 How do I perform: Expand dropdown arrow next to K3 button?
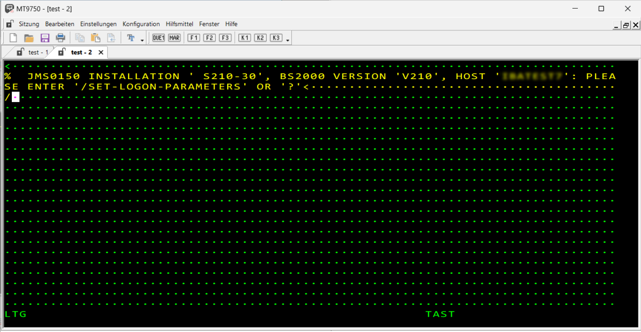[288, 40]
